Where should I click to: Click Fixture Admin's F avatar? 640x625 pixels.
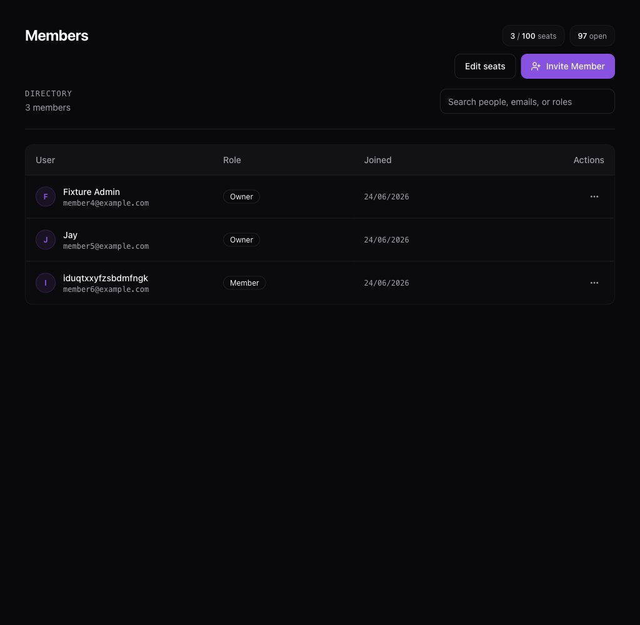[x=45, y=196]
